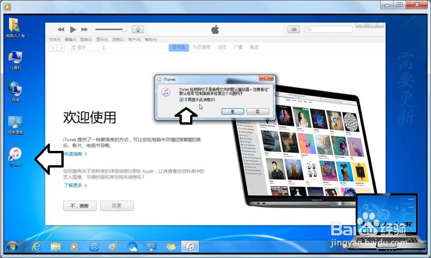Image resolution: width=431 pixels, height=258 pixels.
Task: Open the orange media player taskbar icon
Action: 74,246
